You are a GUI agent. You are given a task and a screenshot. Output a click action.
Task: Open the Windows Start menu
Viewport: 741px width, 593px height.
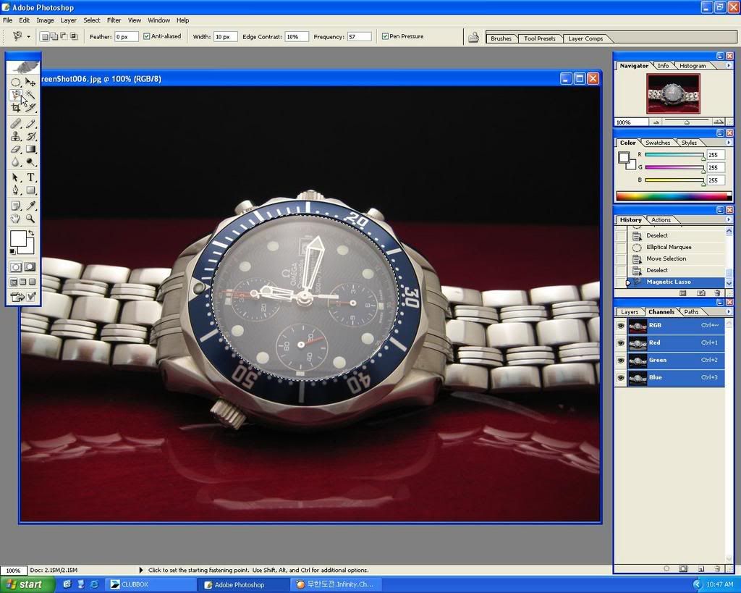27,584
